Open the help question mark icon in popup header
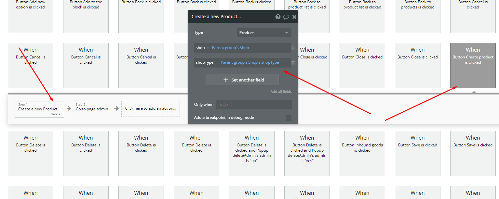The height and width of the screenshot is (199, 499). 278,17
